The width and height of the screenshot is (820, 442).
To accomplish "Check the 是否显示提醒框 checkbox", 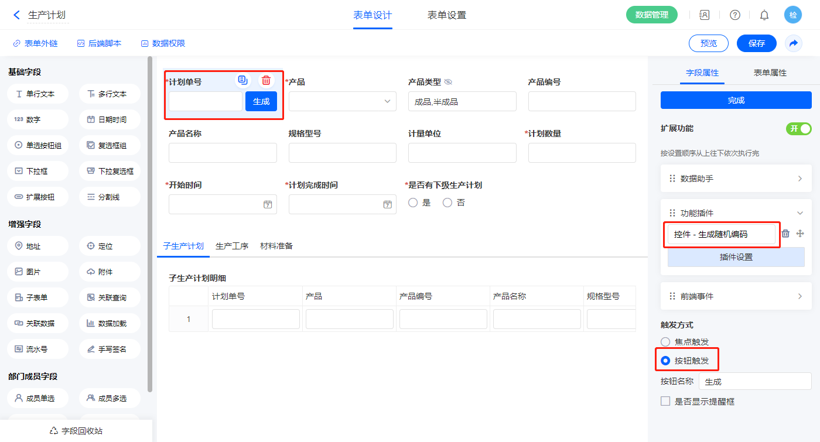I will click(665, 402).
